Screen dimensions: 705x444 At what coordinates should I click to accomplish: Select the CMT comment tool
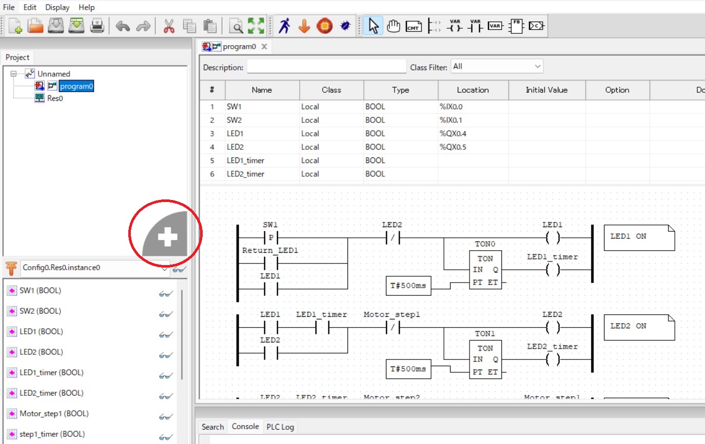(x=414, y=25)
